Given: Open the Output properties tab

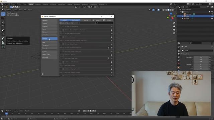Looking at the screenshot, I should [179, 54].
